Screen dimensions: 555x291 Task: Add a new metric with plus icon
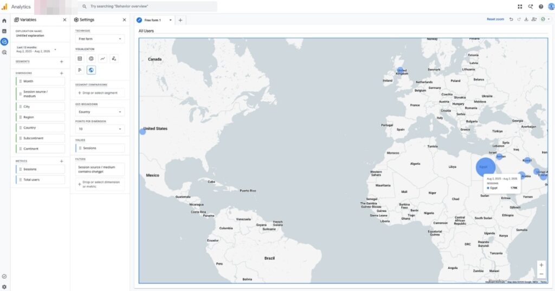62,161
